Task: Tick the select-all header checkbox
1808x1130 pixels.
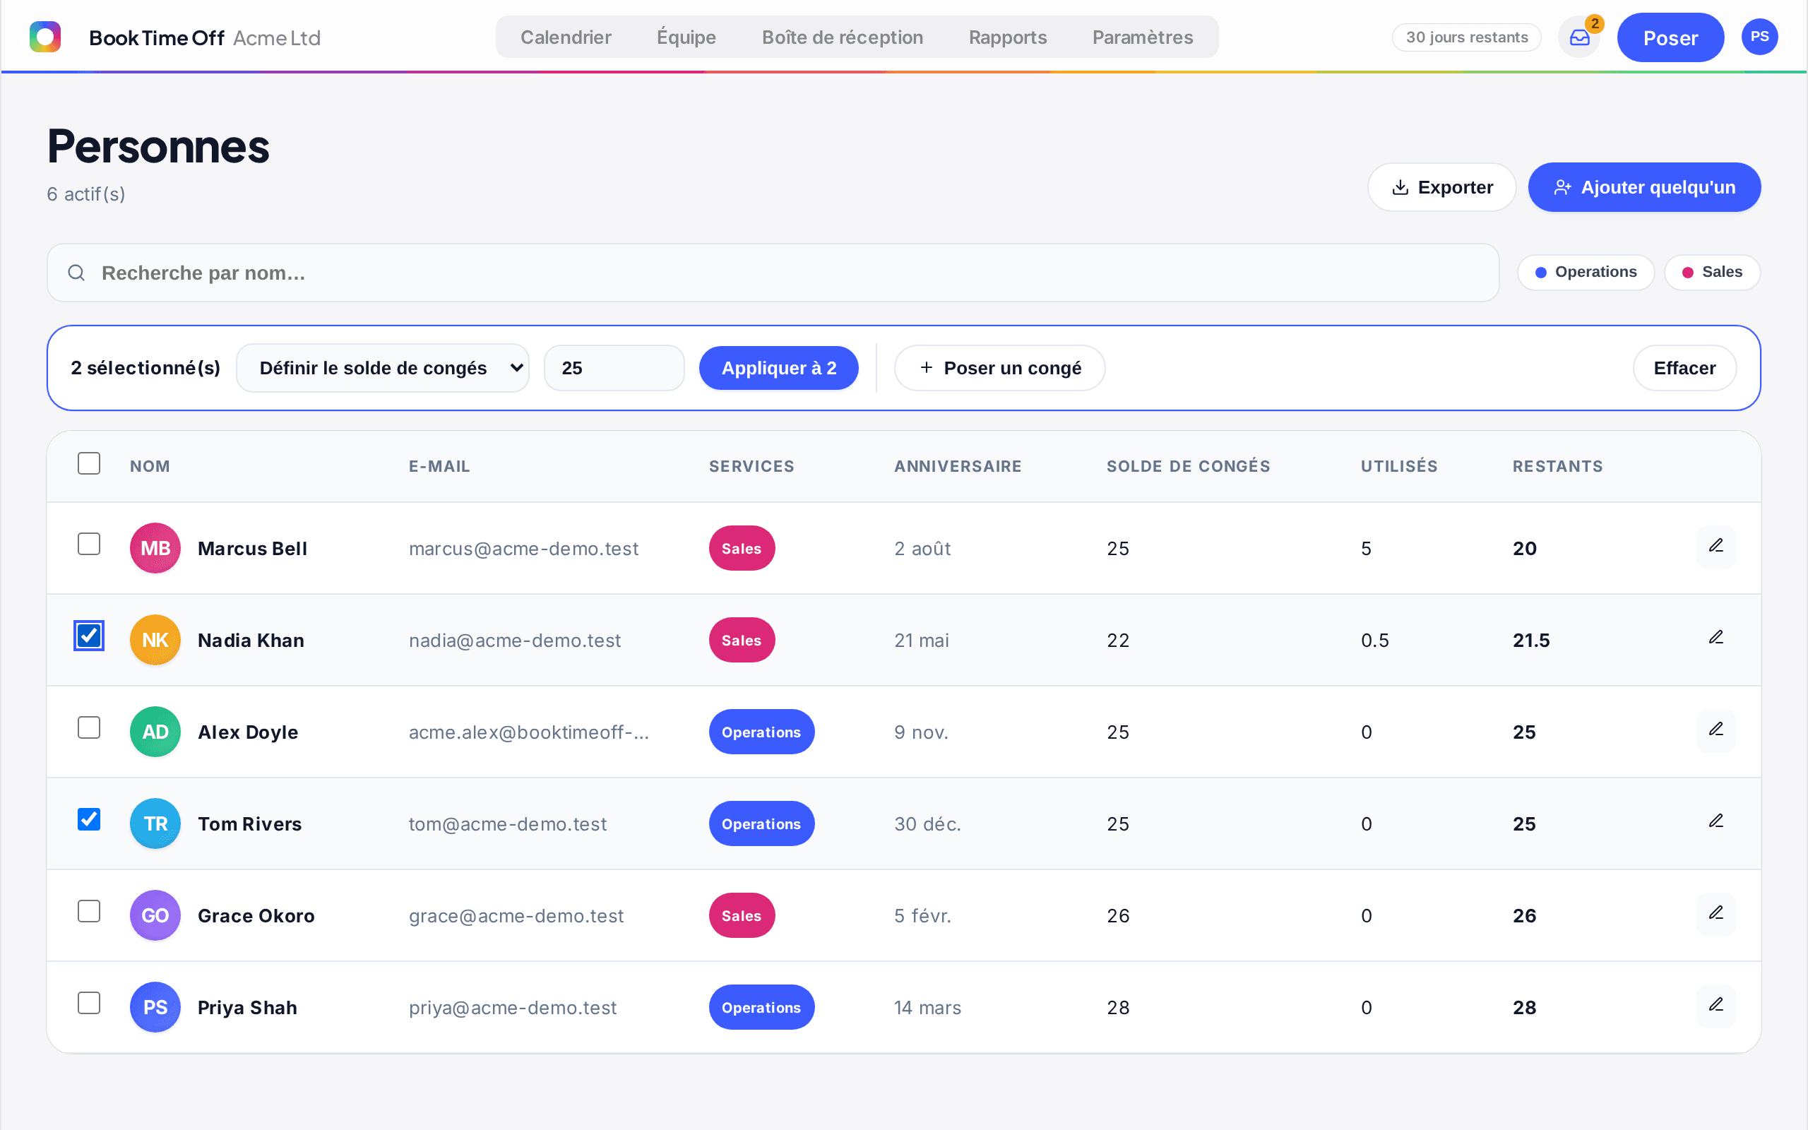Action: (x=89, y=463)
